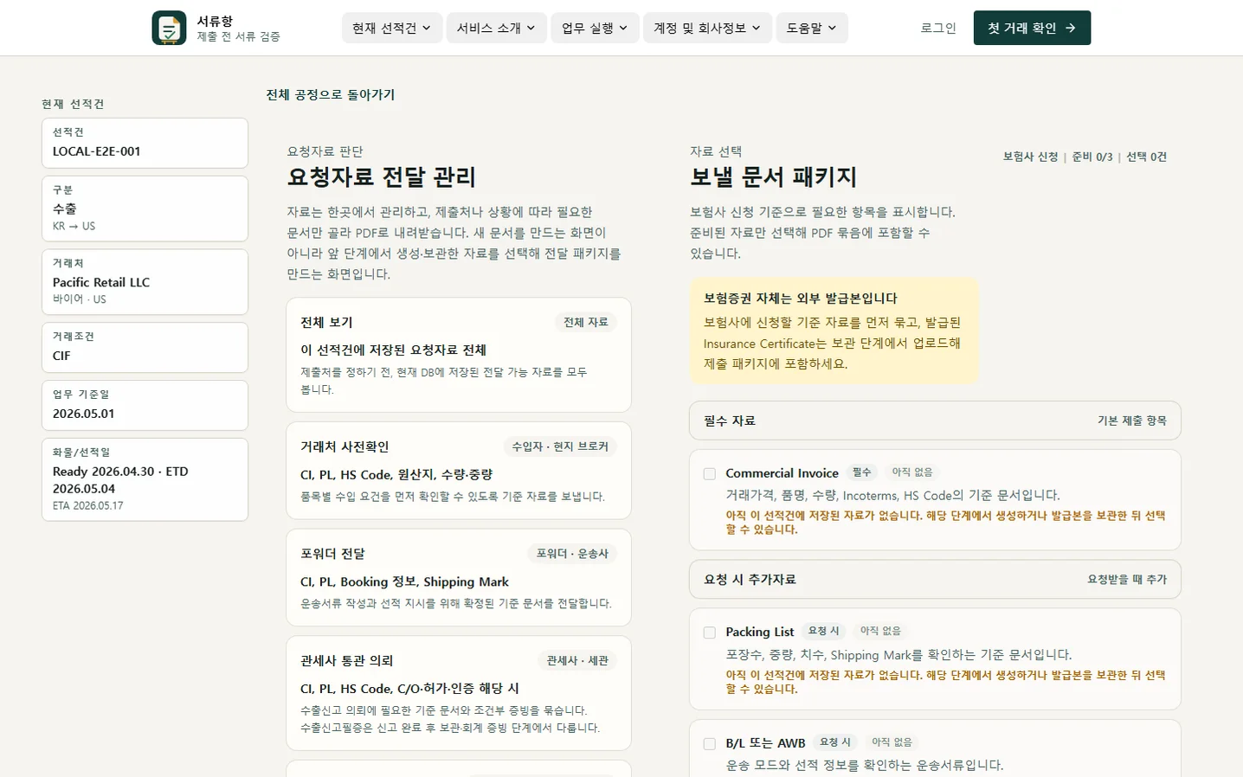Click the 서류항 document logo icon
1243x777 pixels.
coord(169,28)
